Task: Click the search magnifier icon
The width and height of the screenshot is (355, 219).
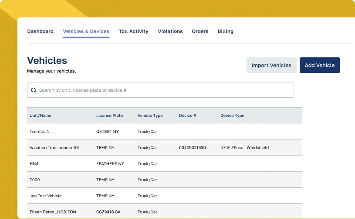Action: [x=34, y=90]
